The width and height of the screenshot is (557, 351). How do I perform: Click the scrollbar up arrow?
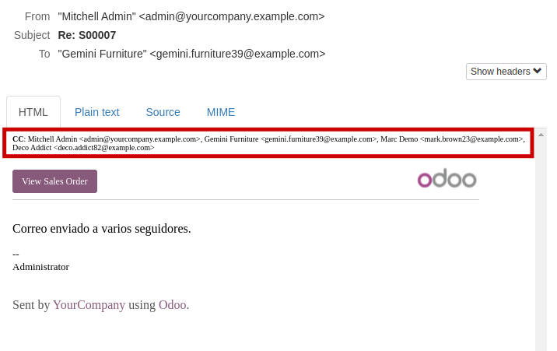click(x=541, y=135)
